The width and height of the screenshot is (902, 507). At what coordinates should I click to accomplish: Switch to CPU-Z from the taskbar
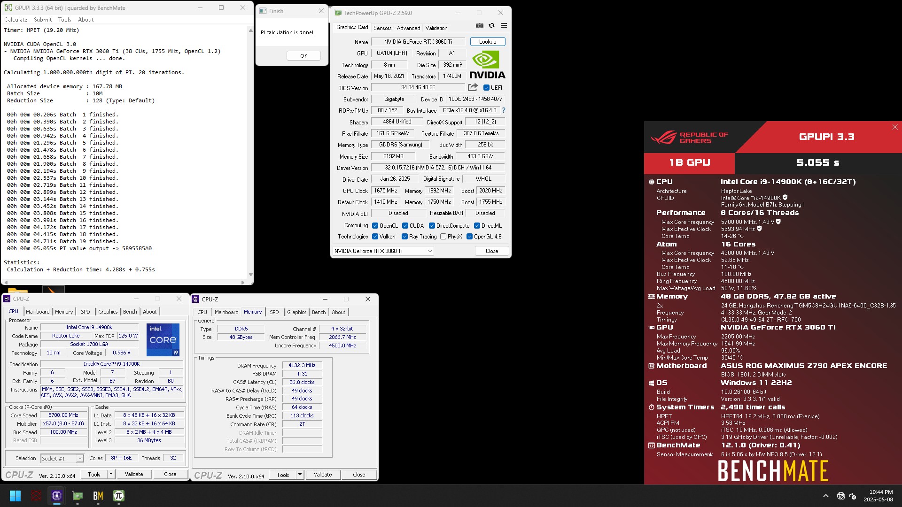(57, 496)
